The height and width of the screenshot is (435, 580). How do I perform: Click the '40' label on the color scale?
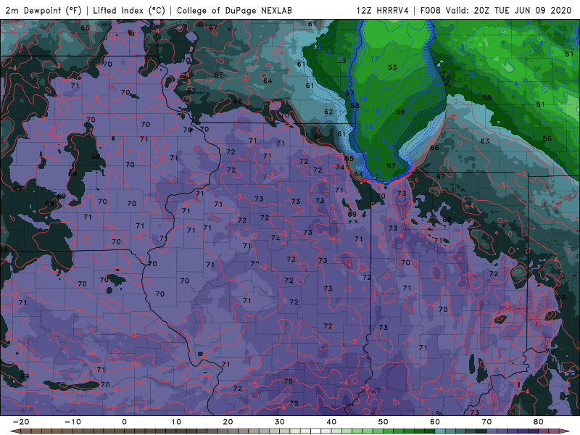click(331, 422)
